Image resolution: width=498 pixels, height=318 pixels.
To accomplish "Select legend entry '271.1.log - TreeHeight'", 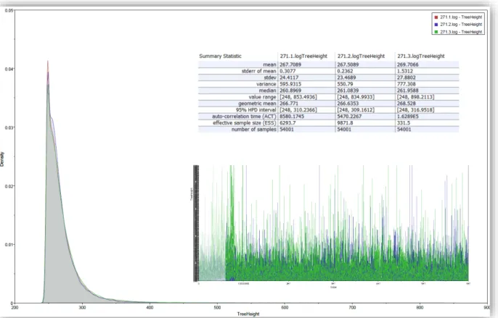I will [461, 17].
